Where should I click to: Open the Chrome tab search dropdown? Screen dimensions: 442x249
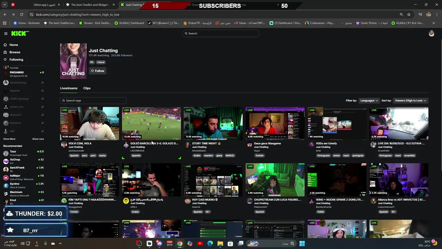point(4,5)
